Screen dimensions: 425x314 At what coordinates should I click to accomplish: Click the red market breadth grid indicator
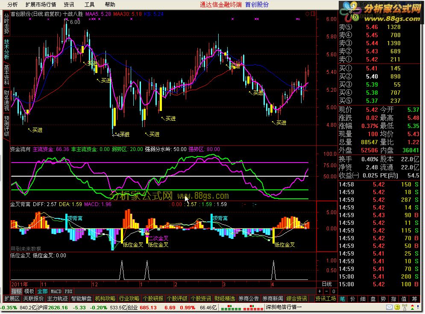253,308
